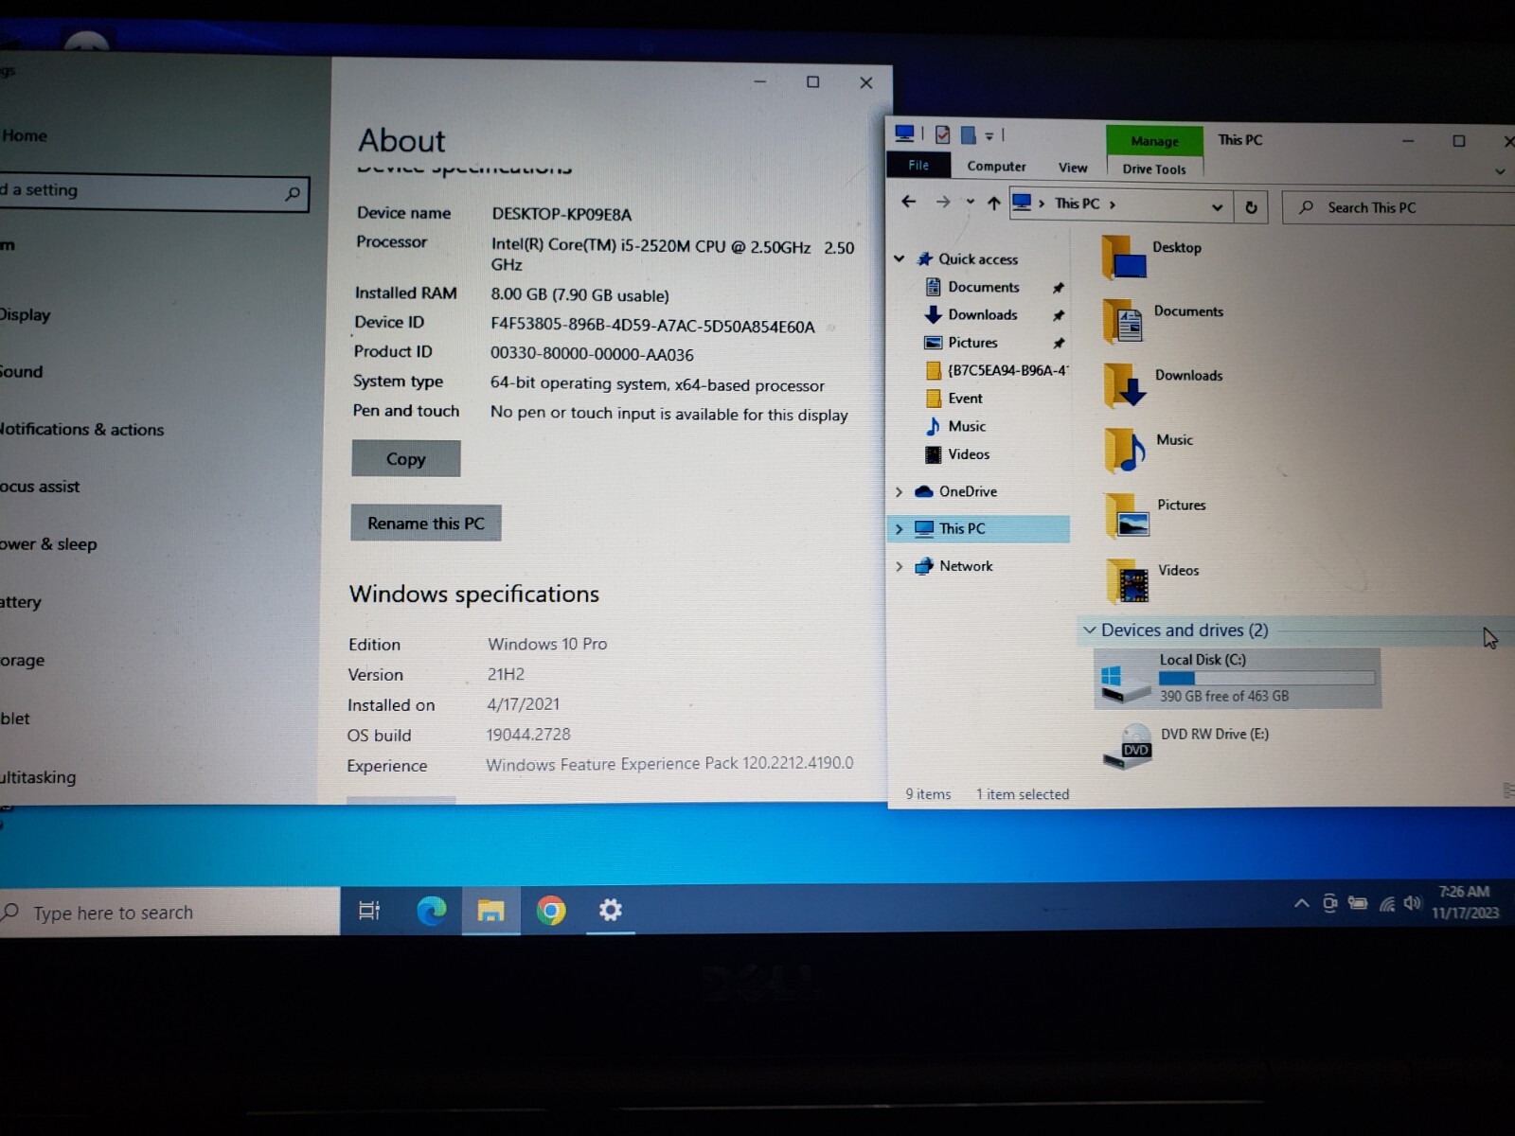Collapse the Devices and drives group
The image size is (1515, 1136).
point(1090,630)
